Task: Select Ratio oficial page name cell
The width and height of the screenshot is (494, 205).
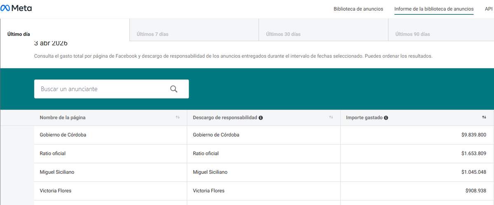Action: pyautogui.click(x=110, y=154)
